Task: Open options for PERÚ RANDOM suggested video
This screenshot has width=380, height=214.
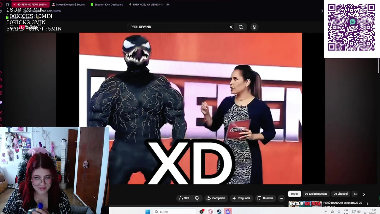Action: tap(367, 204)
